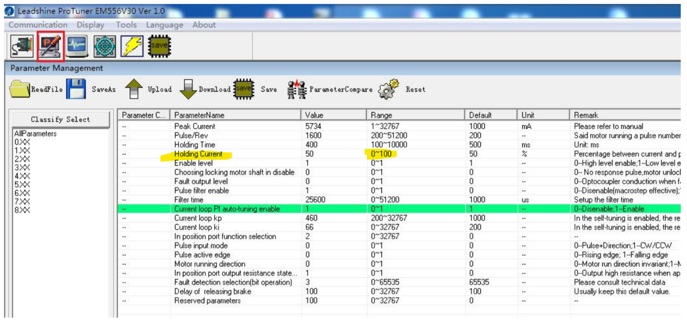687x331 pixels.
Task: Select the 6.XX category
Action: [x=22, y=193]
